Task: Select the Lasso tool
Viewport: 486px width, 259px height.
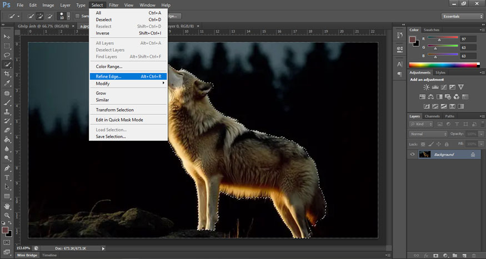Action: click(7, 55)
